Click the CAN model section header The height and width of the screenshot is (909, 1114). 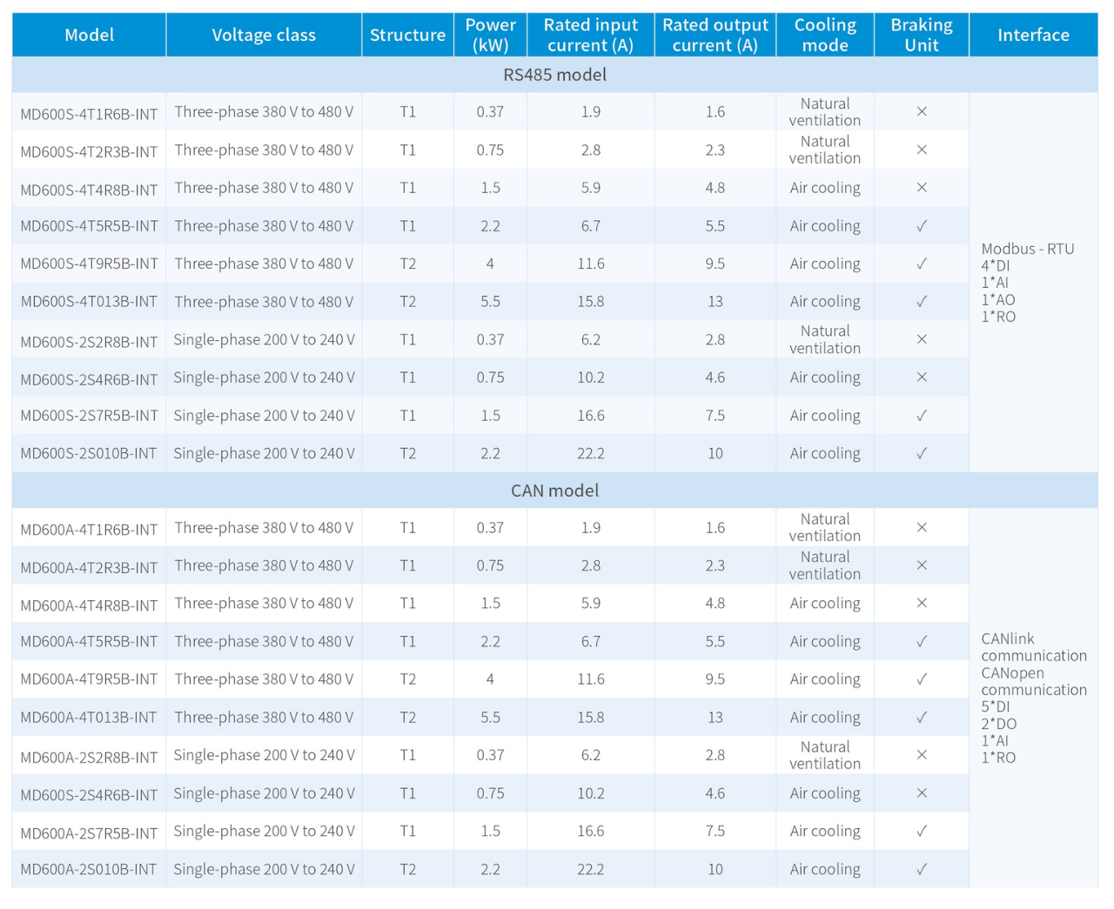(554, 491)
